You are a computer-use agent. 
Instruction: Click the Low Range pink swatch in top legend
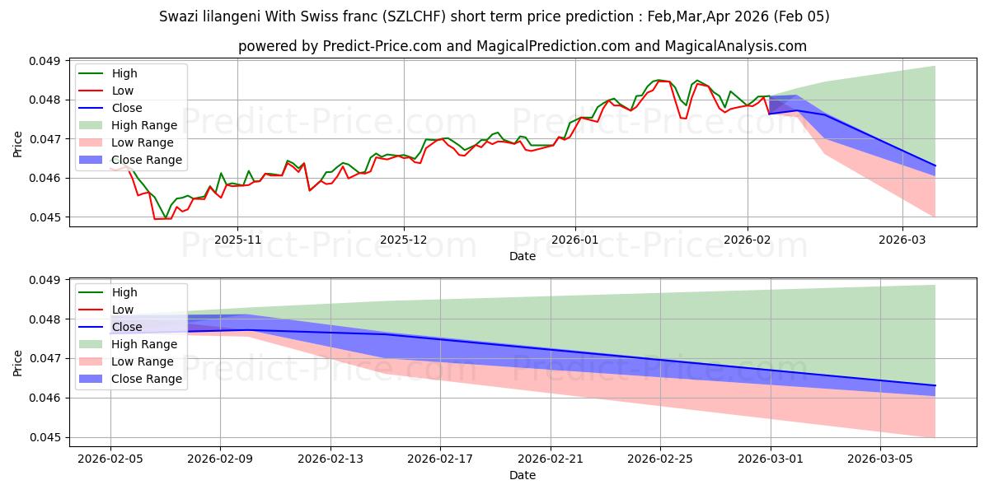[93, 142]
